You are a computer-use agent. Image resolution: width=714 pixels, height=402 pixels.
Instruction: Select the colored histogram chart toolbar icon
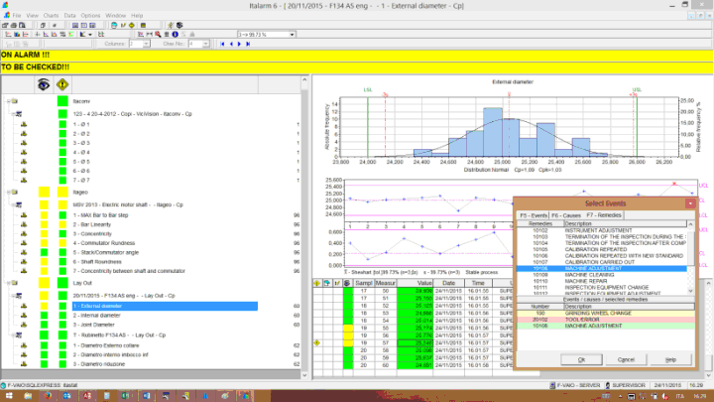[x=17, y=34]
